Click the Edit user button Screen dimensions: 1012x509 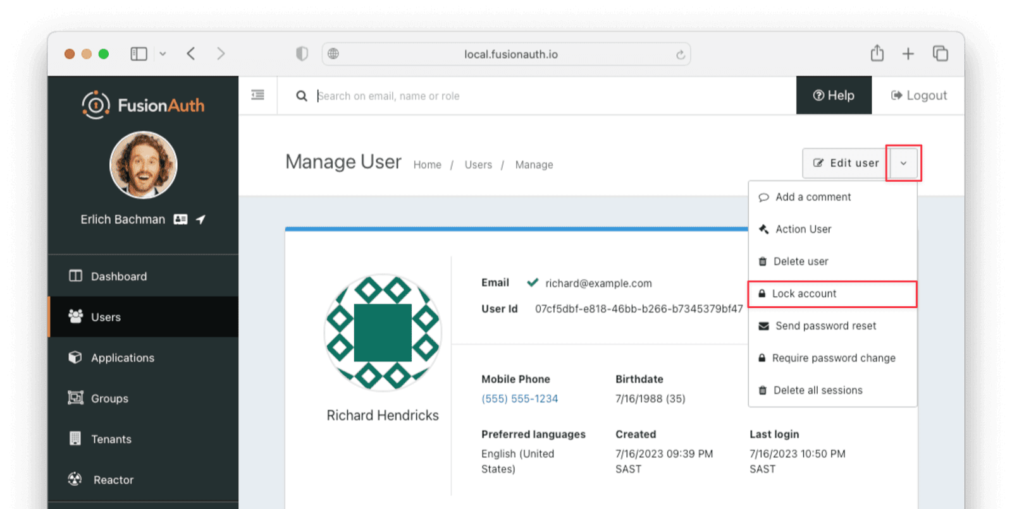[x=846, y=163]
